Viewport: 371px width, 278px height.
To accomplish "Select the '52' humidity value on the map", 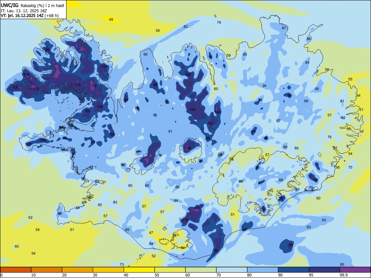I will [154, 256].
